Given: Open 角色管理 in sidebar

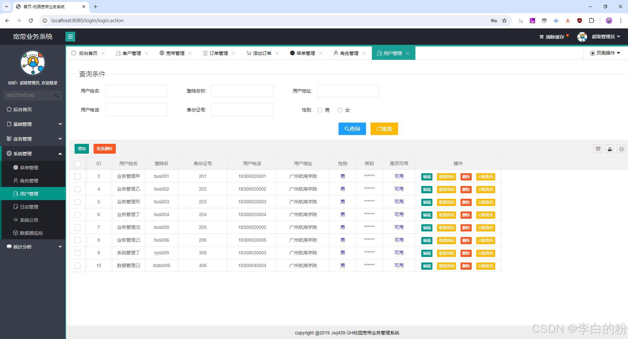Looking at the screenshot, I should (x=33, y=181).
